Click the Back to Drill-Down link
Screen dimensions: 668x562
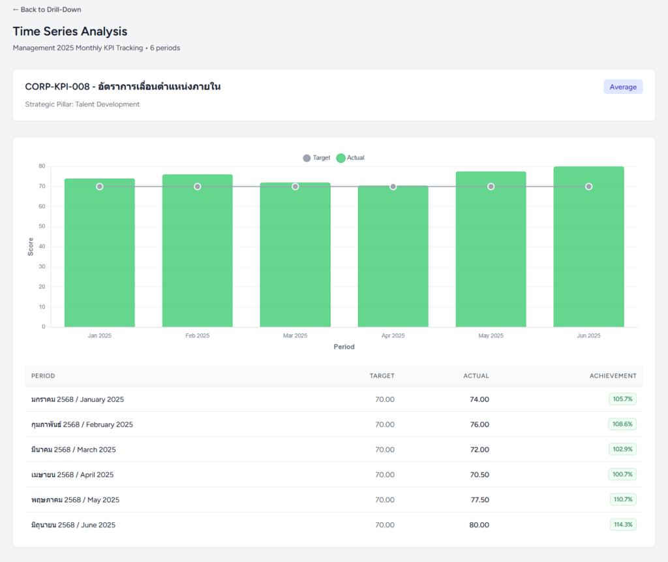[x=47, y=10]
